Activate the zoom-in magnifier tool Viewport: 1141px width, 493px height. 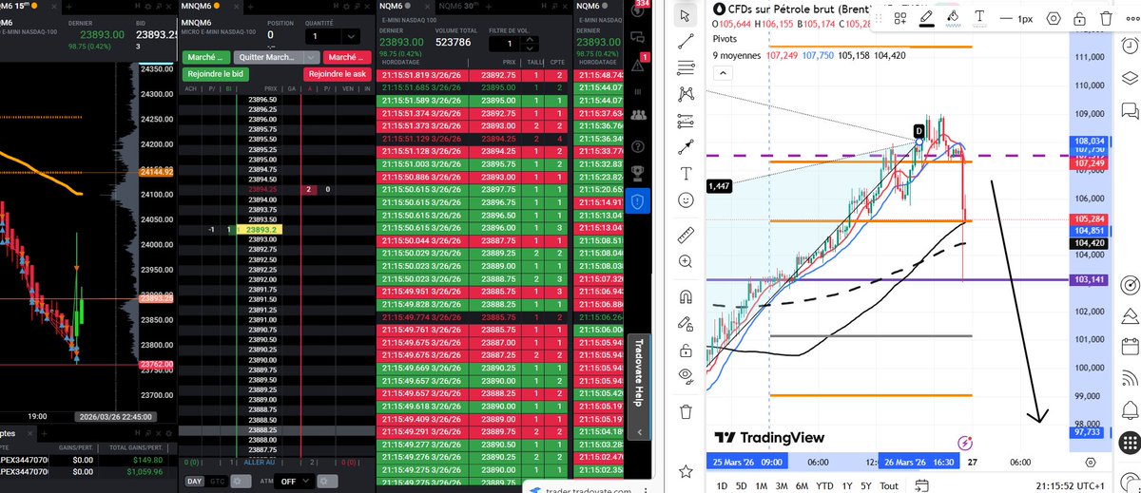[686, 261]
